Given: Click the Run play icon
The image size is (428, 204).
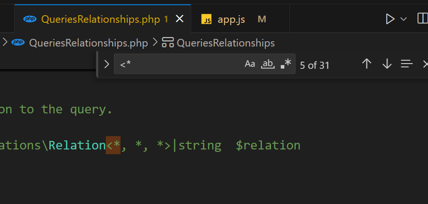Looking at the screenshot, I should click(390, 19).
